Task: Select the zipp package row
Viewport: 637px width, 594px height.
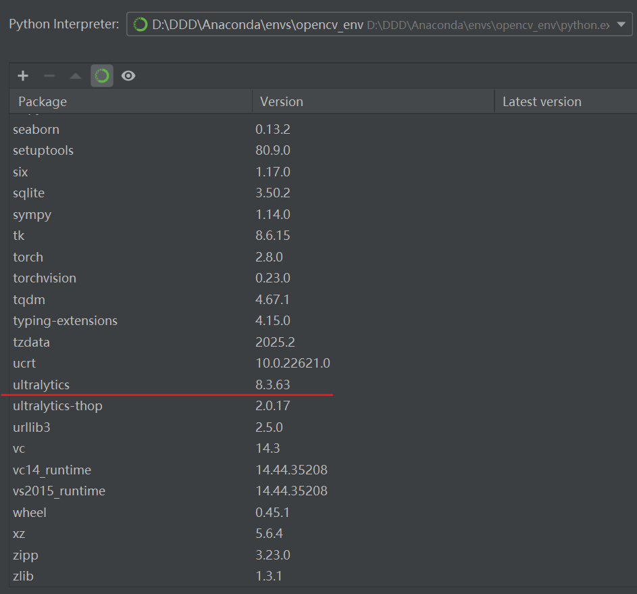Action: [x=323, y=555]
